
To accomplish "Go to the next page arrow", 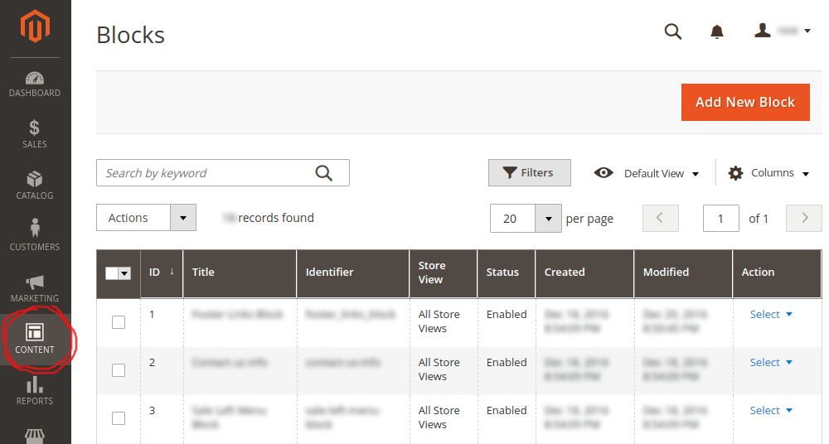I will (x=803, y=218).
